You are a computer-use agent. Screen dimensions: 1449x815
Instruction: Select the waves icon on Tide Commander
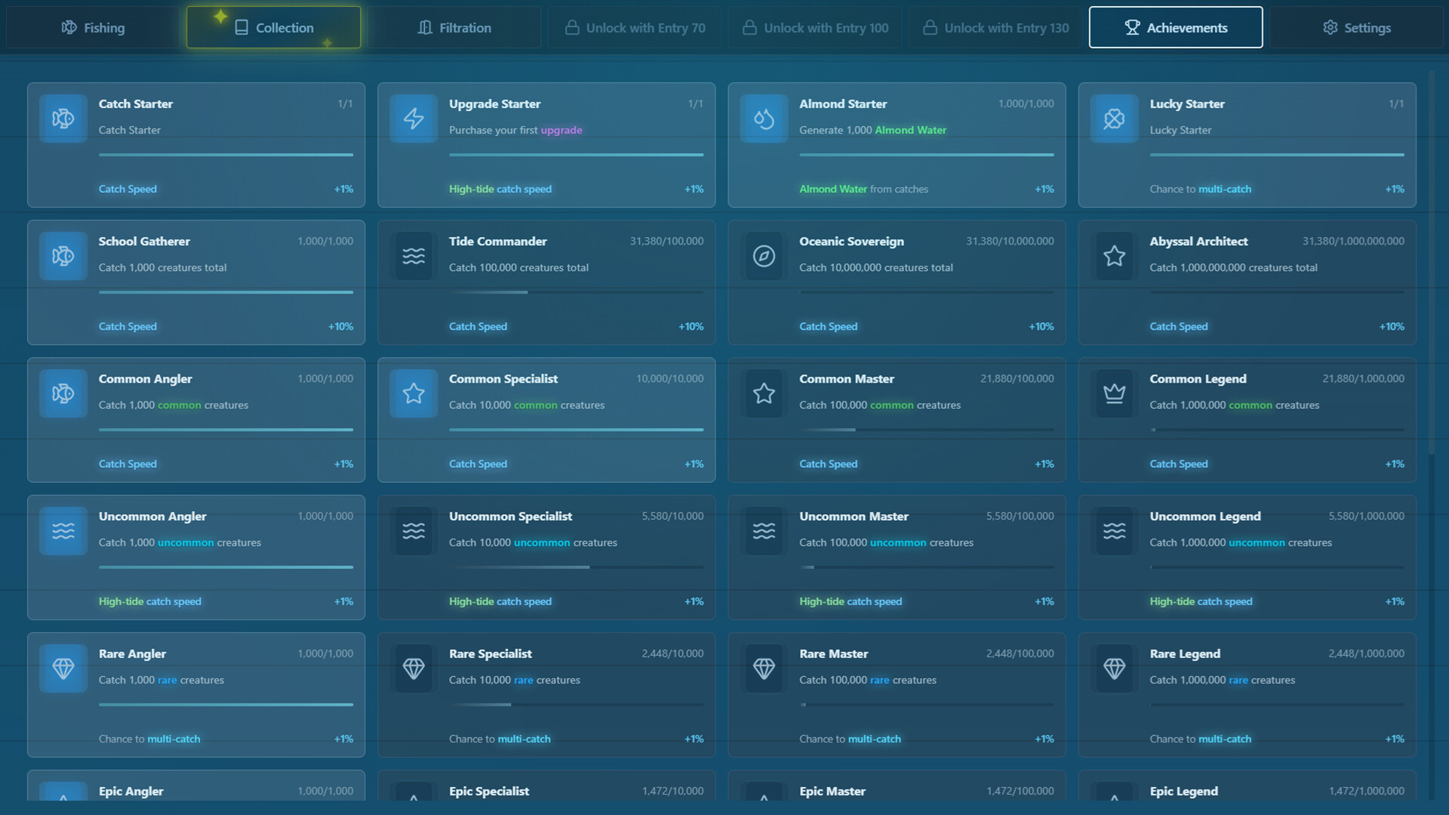(413, 256)
